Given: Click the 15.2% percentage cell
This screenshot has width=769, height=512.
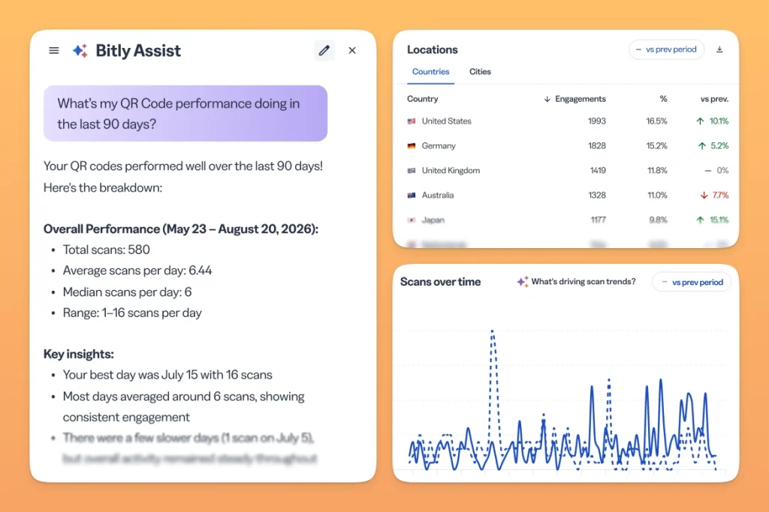Looking at the screenshot, I should point(656,146).
